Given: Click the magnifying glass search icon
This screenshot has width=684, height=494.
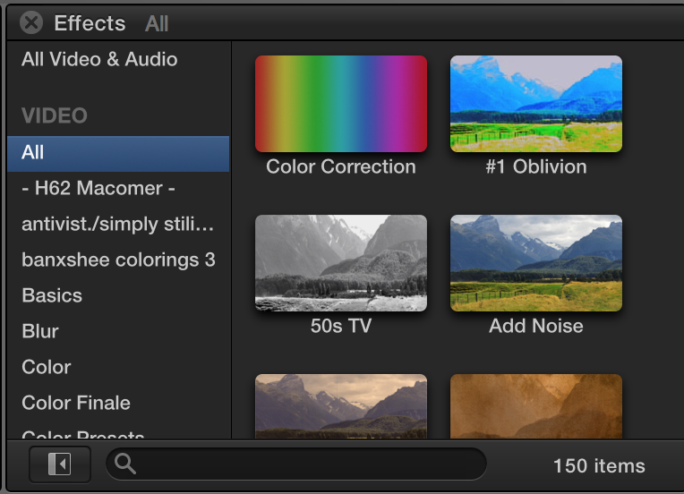Looking at the screenshot, I should pos(125,464).
